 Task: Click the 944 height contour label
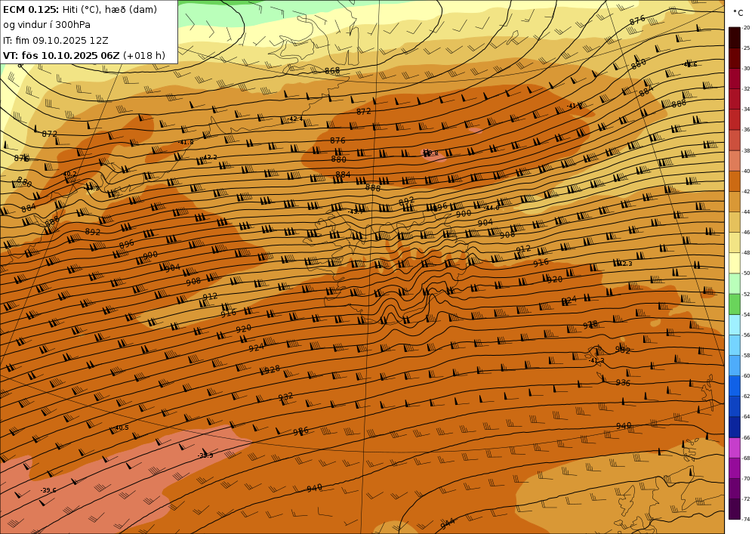447,523
